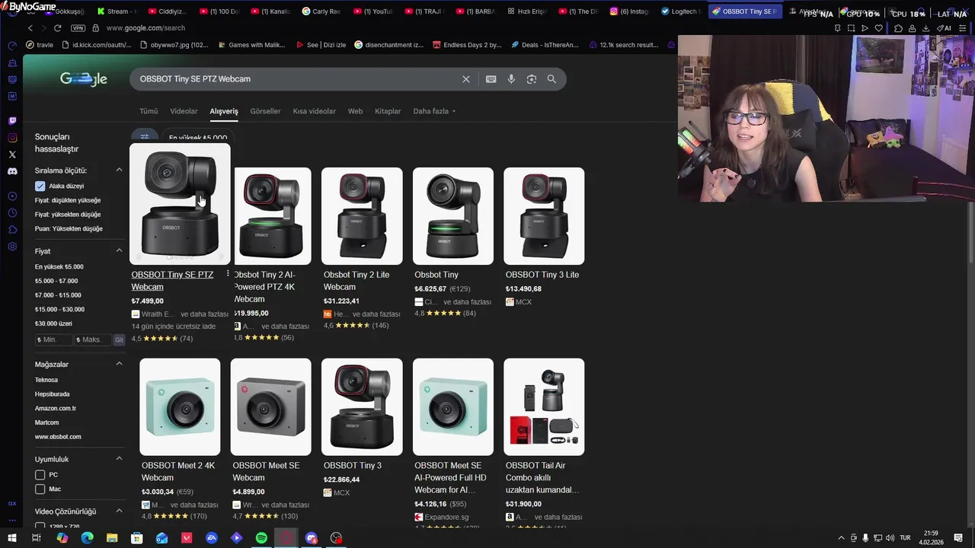Collapse the Mağazalar filter section
The width and height of the screenshot is (975, 548).
pyautogui.click(x=119, y=364)
